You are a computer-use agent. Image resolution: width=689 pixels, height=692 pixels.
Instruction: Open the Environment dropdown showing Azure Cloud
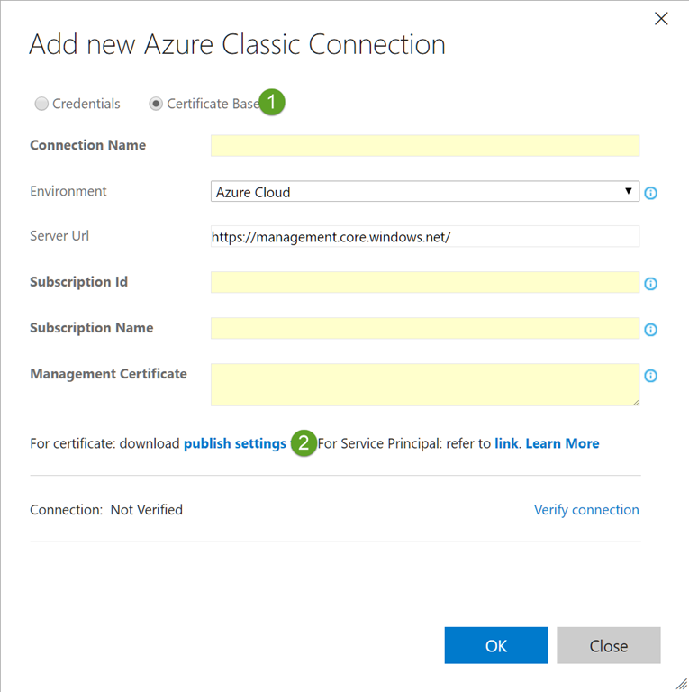[x=424, y=192]
